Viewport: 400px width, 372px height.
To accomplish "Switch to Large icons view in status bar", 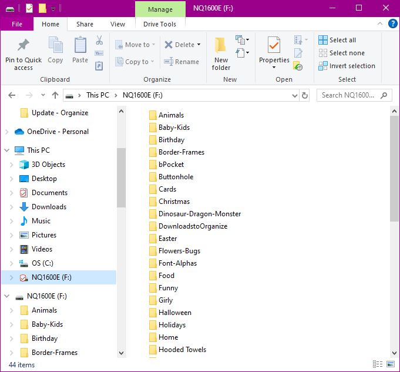I will 391,364.
